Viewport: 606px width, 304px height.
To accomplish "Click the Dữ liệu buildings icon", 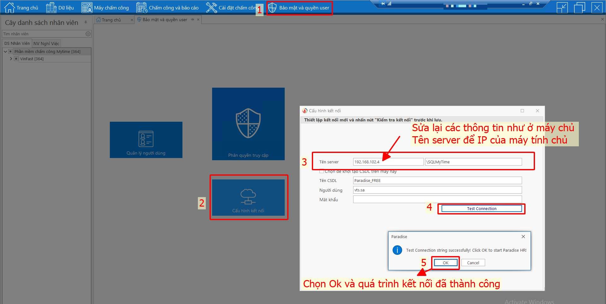I will point(51,8).
